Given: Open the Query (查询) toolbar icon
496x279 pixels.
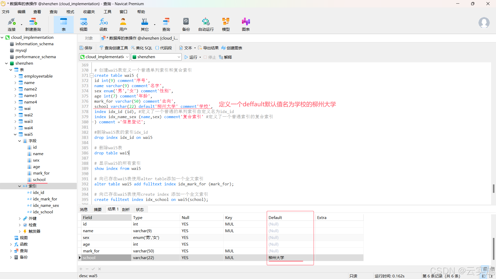Looking at the screenshot, I should click(166, 25).
